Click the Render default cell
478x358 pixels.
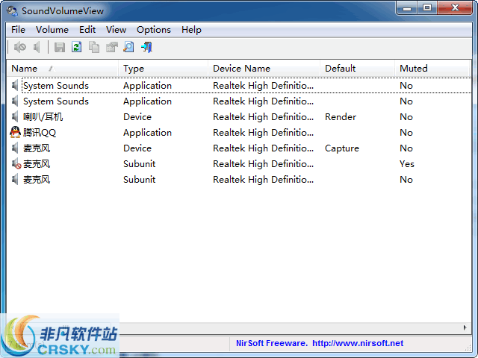pos(341,117)
